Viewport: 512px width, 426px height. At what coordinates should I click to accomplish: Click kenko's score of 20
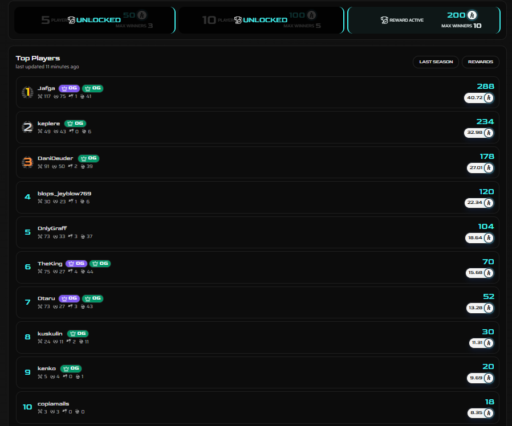(x=488, y=367)
